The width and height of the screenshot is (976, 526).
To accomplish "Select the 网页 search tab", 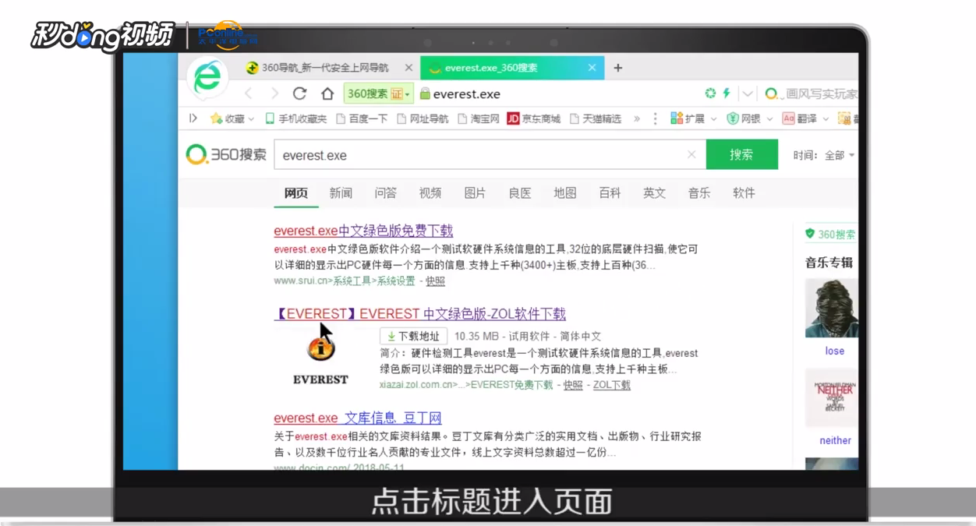I will tap(296, 193).
